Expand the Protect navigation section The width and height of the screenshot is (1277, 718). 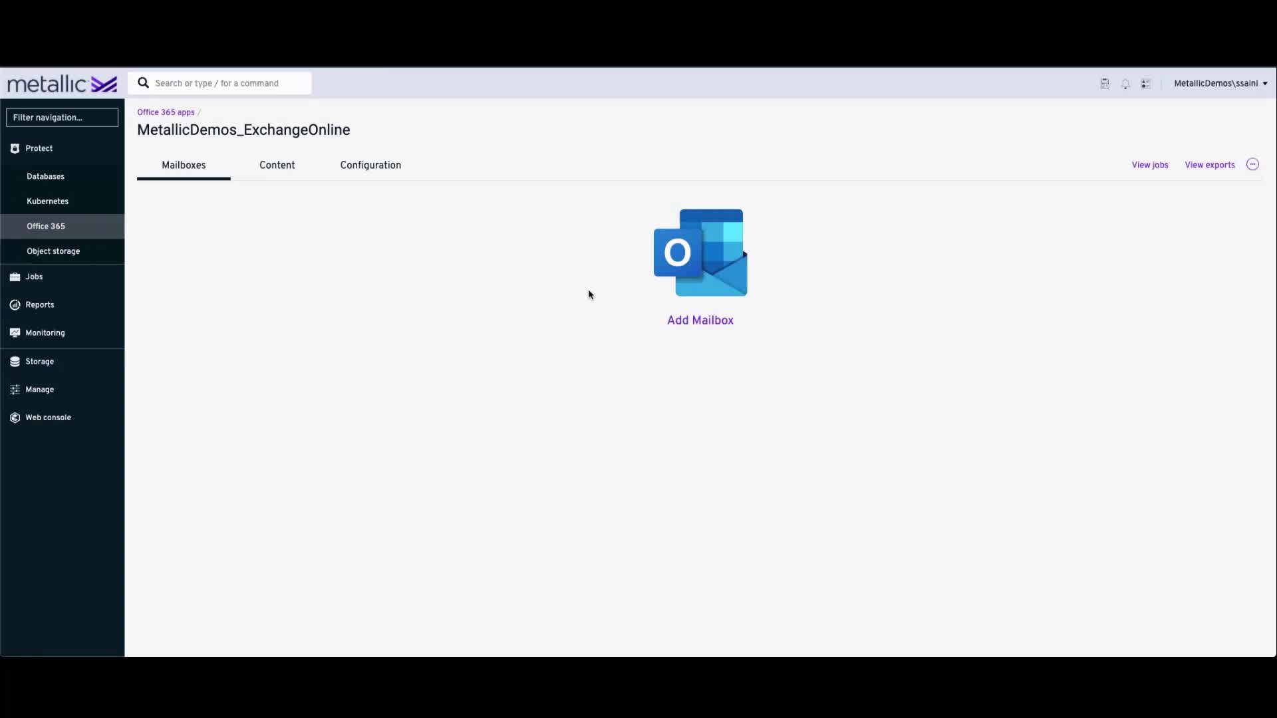point(39,148)
